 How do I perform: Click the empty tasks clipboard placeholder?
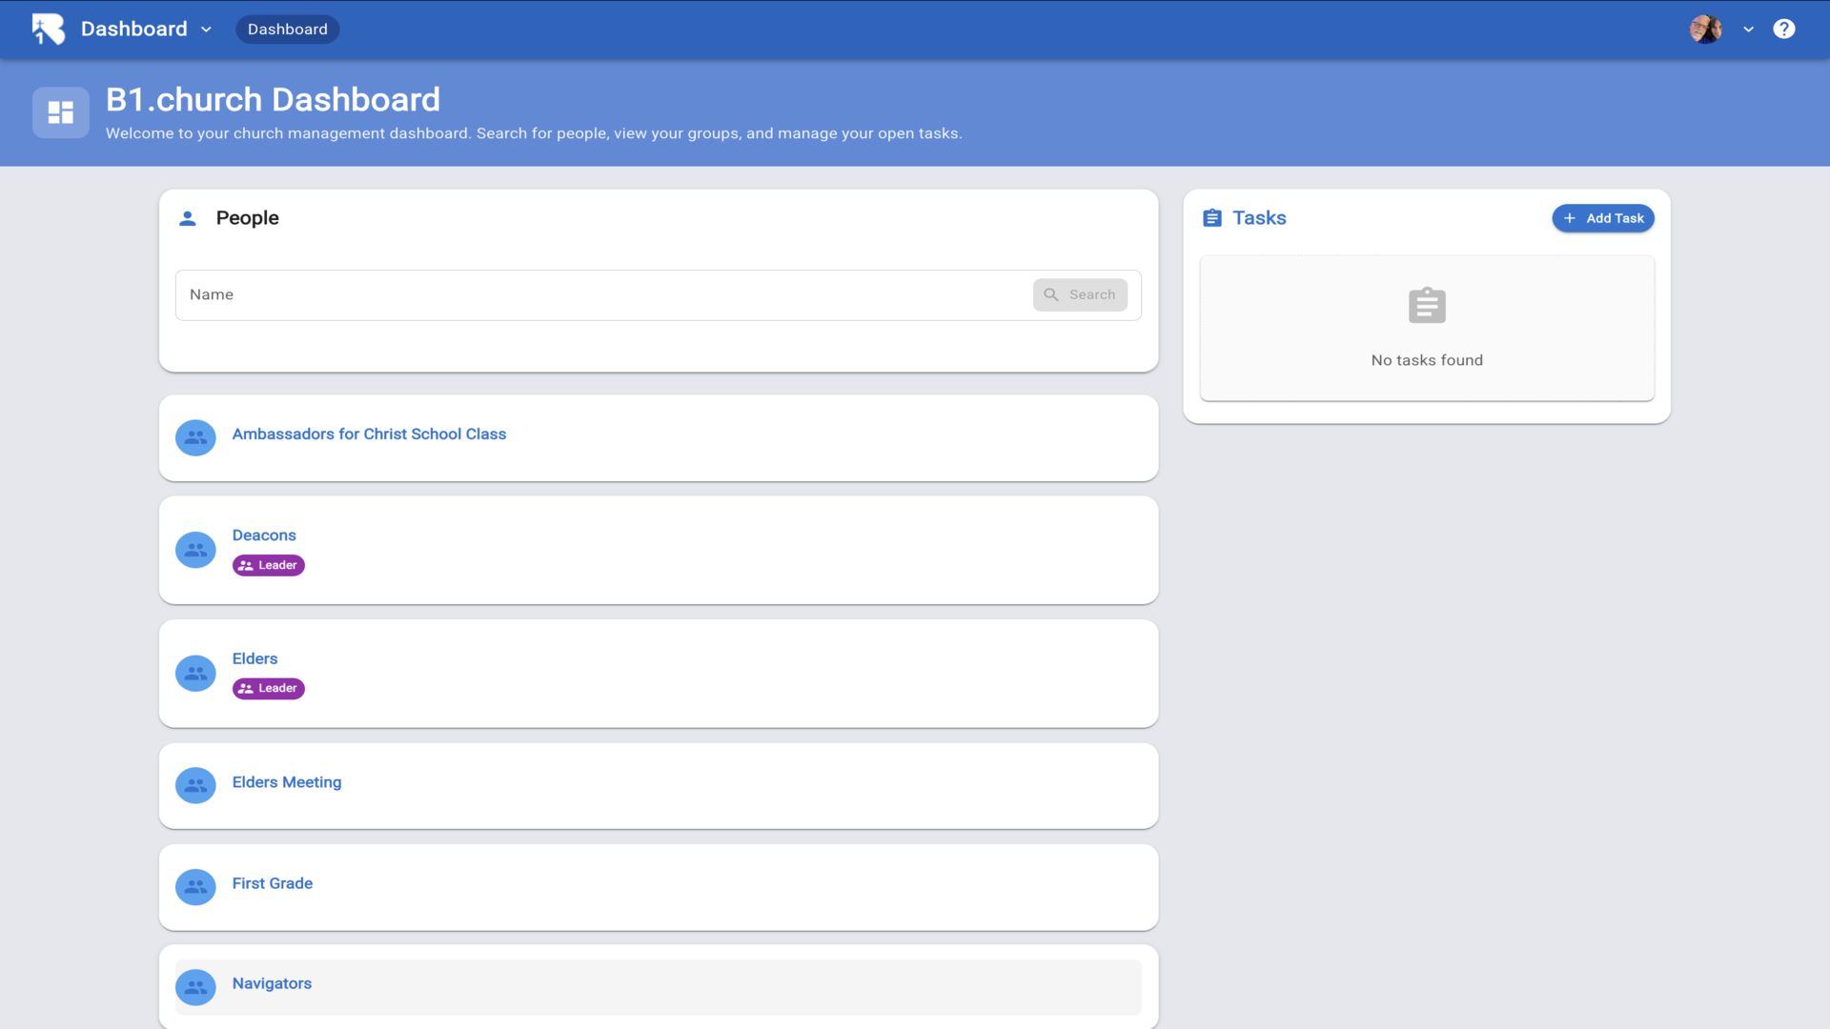click(1426, 306)
